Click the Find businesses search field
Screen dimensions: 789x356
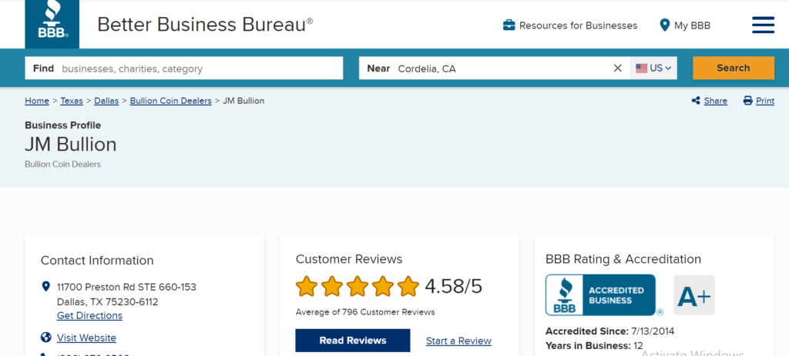point(184,68)
